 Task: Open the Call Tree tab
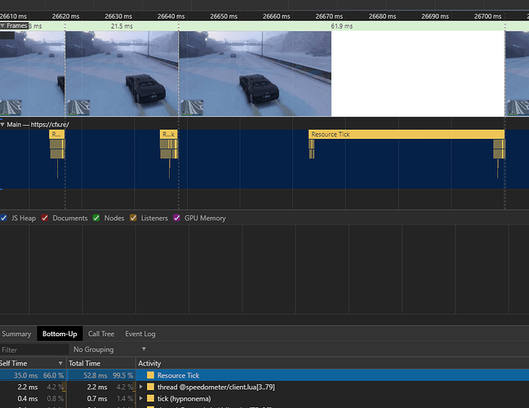pos(101,334)
